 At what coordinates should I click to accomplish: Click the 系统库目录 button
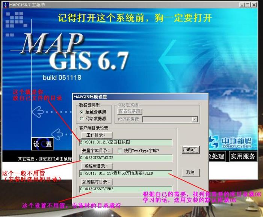click(x=97, y=166)
